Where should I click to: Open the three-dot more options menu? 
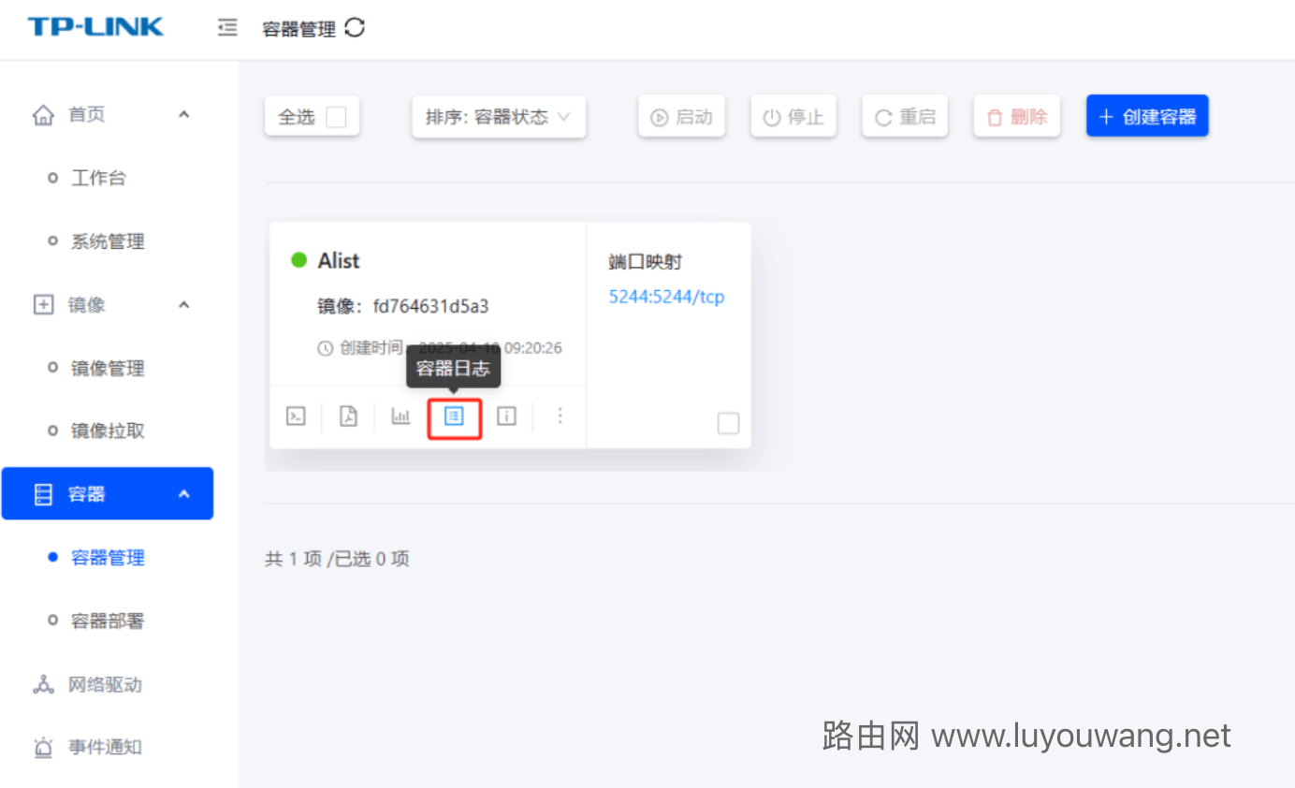560,416
